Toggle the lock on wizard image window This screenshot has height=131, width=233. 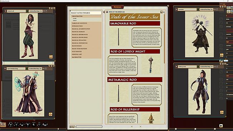[x=46, y=69]
